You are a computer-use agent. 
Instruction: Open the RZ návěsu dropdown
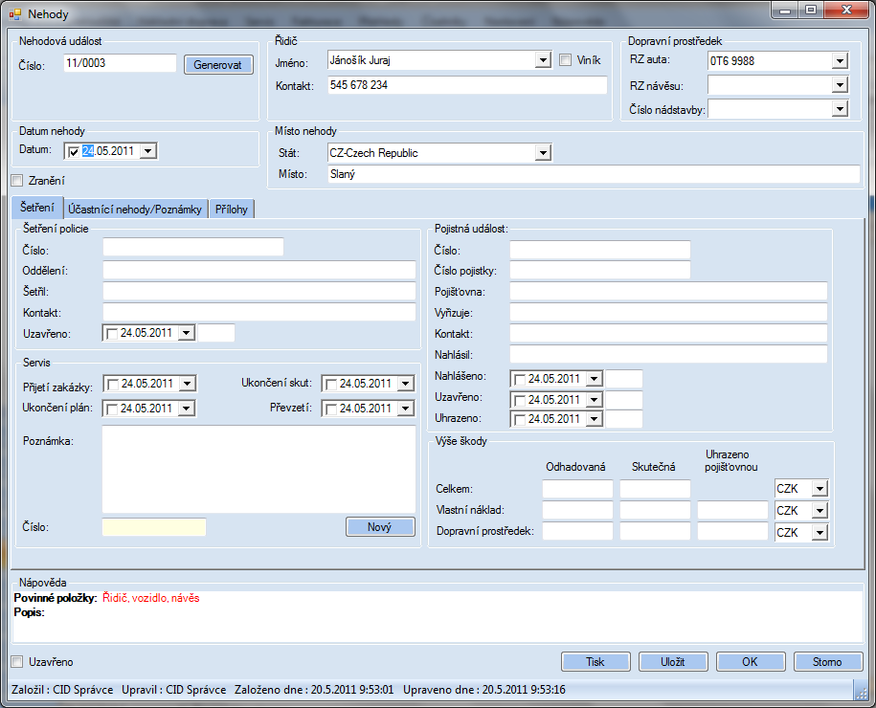[x=840, y=85]
